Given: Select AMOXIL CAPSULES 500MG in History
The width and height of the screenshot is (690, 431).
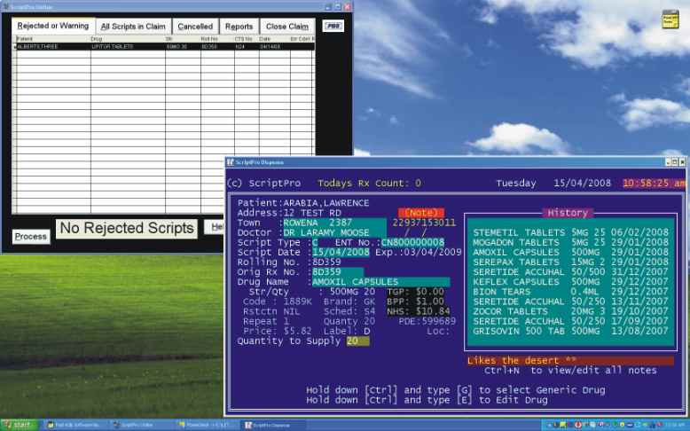Looking at the screenshot, I should coord(571,252).
